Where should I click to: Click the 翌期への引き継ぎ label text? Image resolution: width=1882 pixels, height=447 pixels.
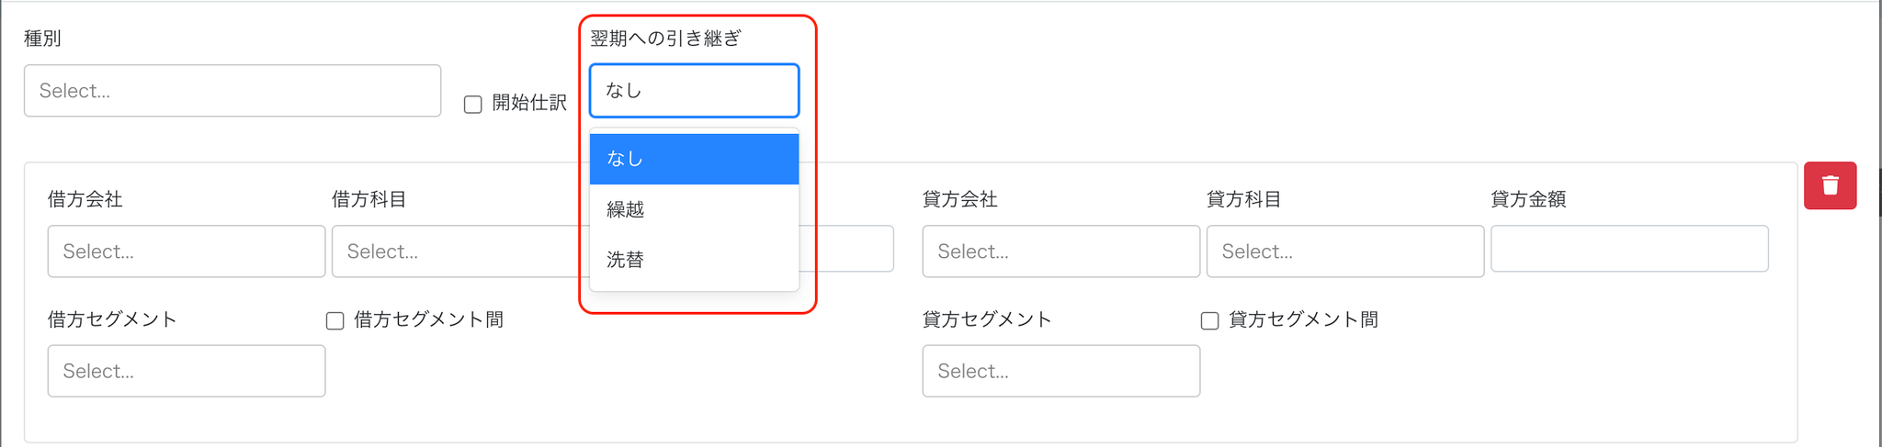pos(665,39)
